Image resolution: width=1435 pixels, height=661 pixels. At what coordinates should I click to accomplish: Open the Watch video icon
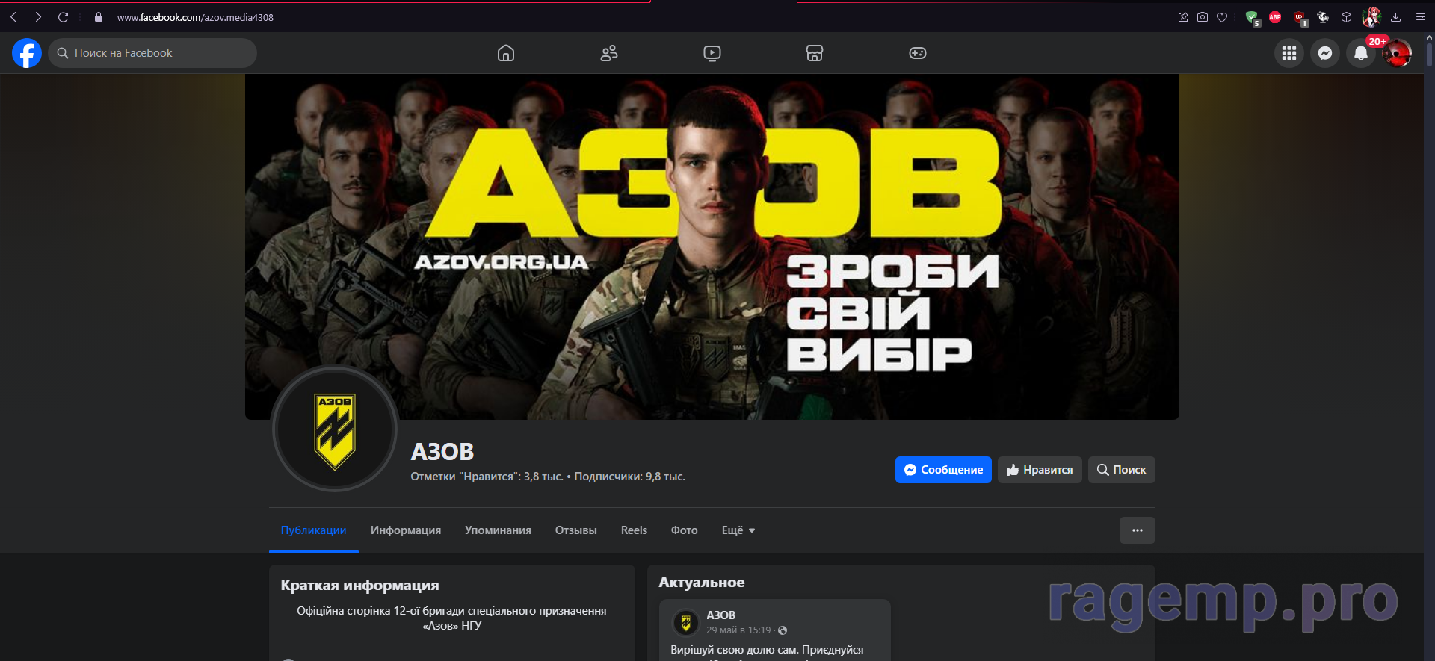[712, 53]
